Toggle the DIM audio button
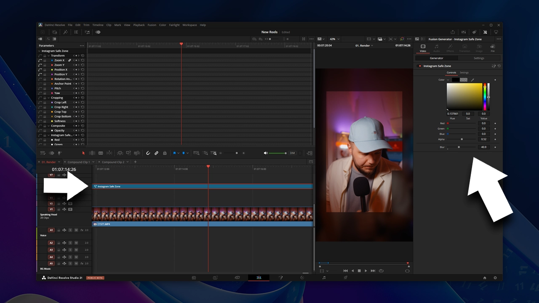 (x=292, y=153)
